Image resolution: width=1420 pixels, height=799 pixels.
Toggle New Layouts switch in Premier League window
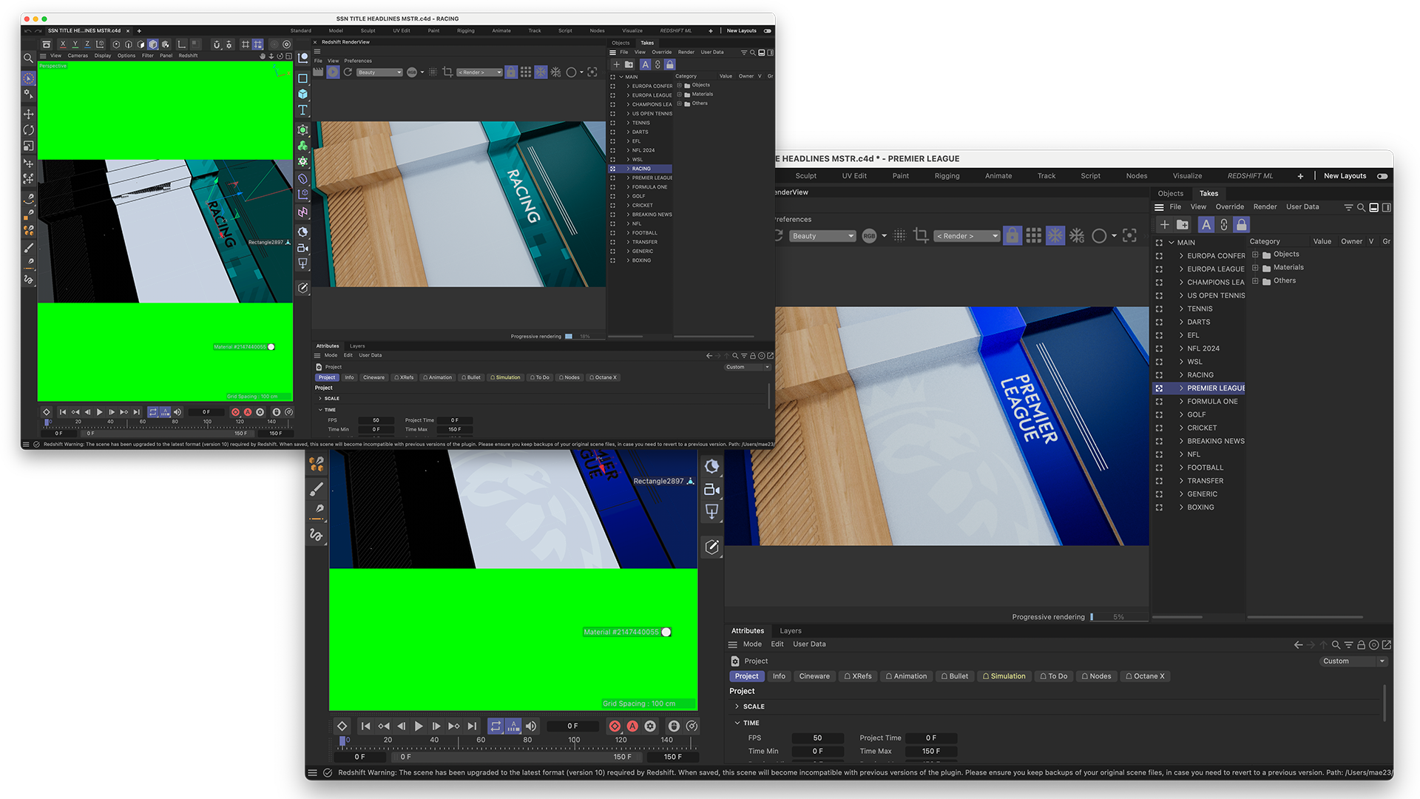click(1382, 176)
